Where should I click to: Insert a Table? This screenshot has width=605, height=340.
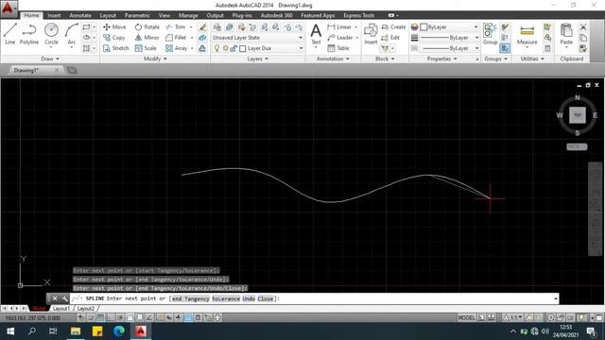(338, 48)
